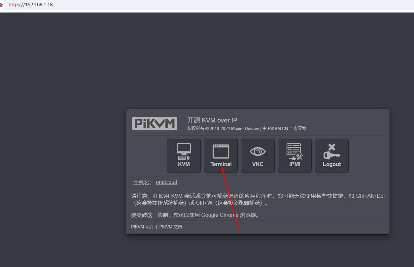Open the "PiKVM 文档" documentation link
The image size is (414, 267).
(171, 227)
